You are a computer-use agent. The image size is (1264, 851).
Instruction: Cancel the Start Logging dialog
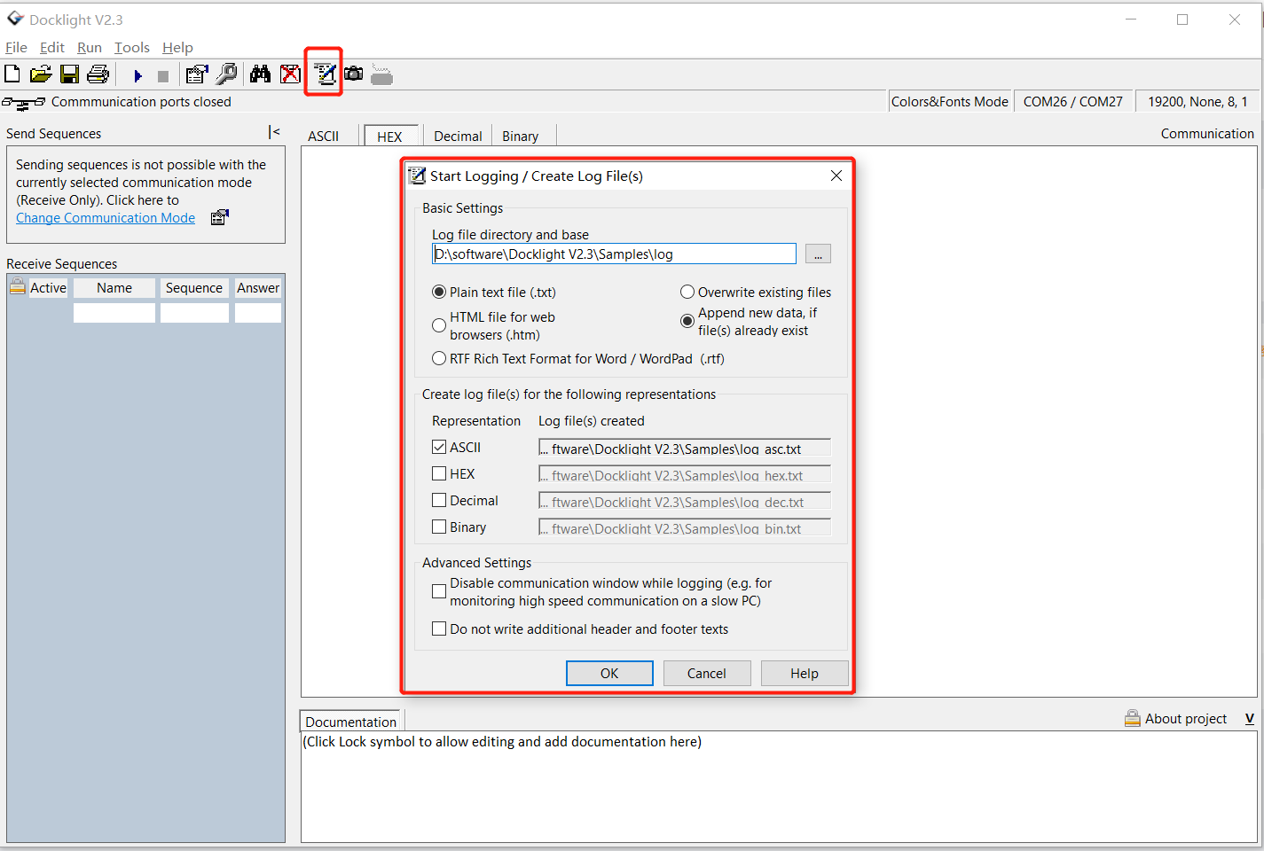(707, 673)
